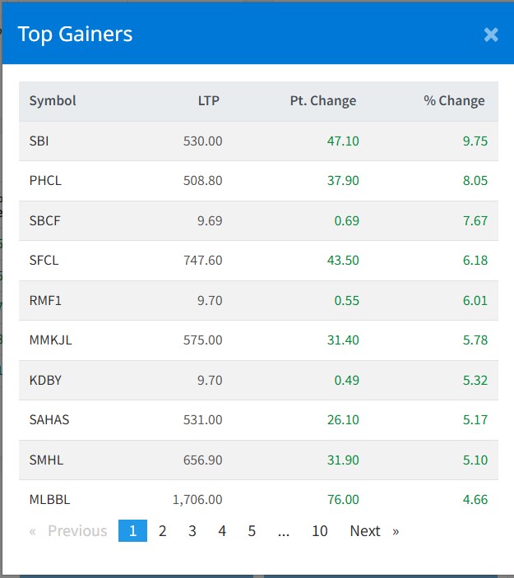Jump to last page 10
Viewport: 514px width, 578px height.
point(320,531)
